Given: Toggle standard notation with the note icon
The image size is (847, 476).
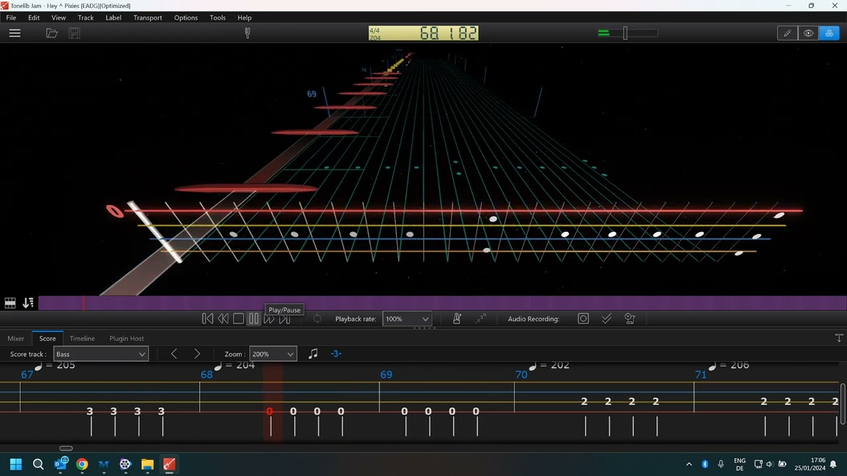Looking at the screenshot, I should pyautogui.click(x=313, y=354).
